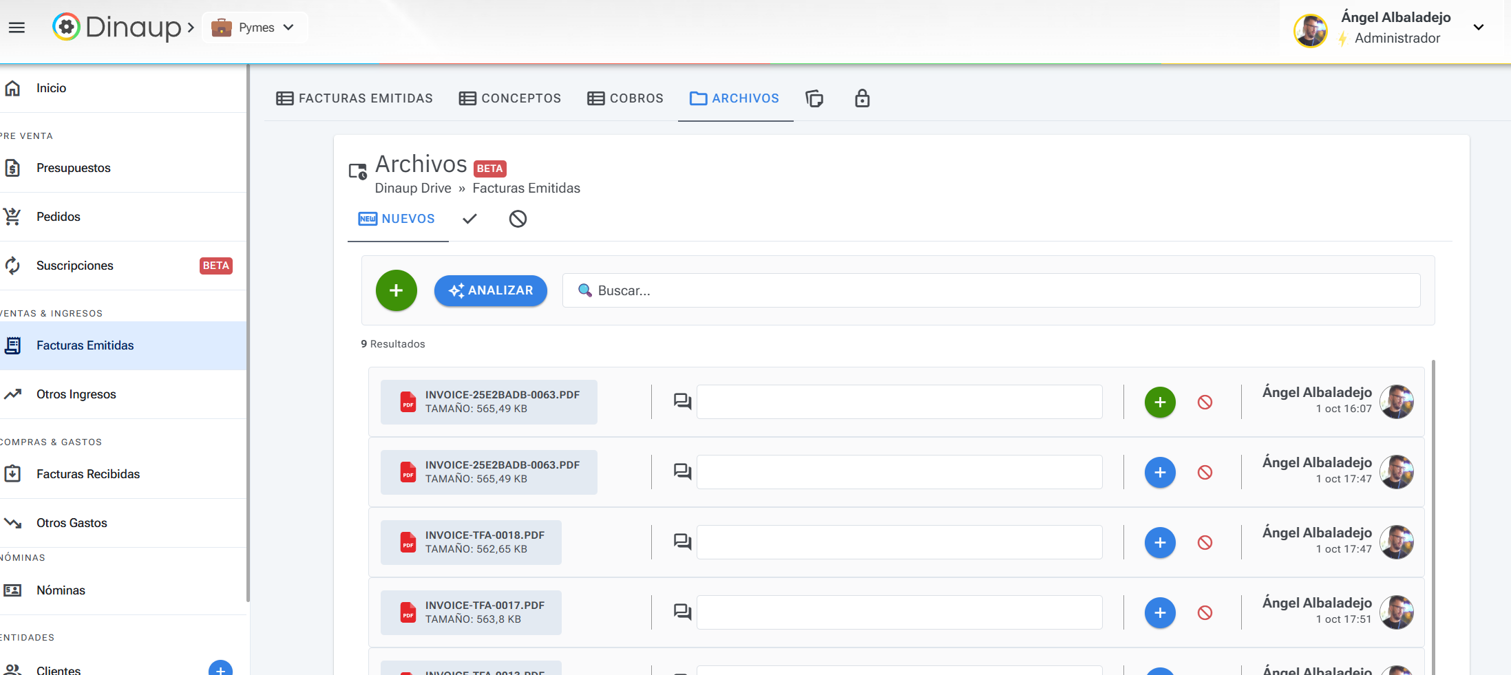This screenshot has height=675, width=1511.
Task: Click the Buscar search field
Action: [991, 290]
